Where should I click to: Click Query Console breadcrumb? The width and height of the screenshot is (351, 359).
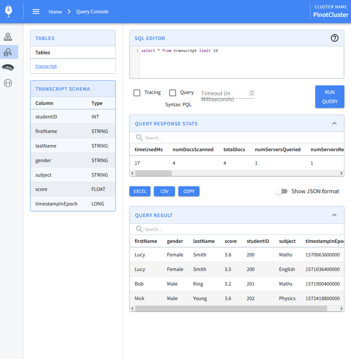tap(92, 12)
